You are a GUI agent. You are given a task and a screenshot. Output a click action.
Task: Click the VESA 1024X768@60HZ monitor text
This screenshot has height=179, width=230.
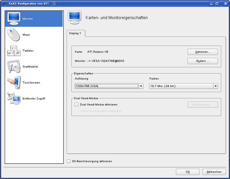pos(108,61)
